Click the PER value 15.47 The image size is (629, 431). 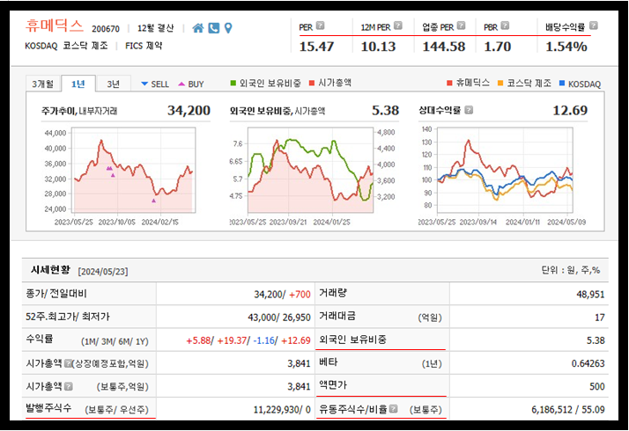click(316, 47)
